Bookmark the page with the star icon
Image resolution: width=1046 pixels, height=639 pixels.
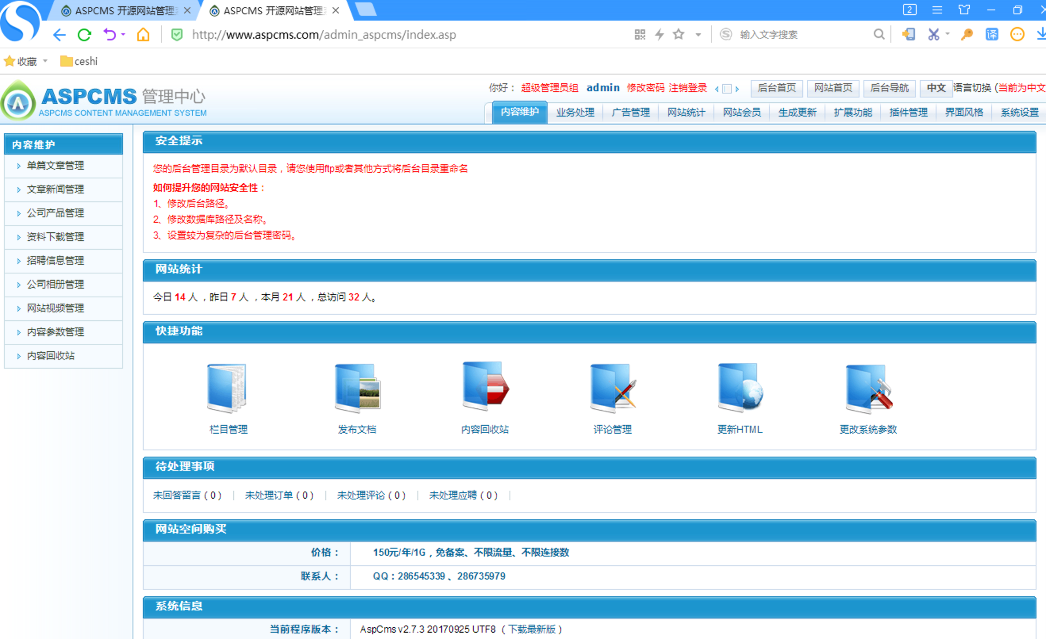point(679,34)
